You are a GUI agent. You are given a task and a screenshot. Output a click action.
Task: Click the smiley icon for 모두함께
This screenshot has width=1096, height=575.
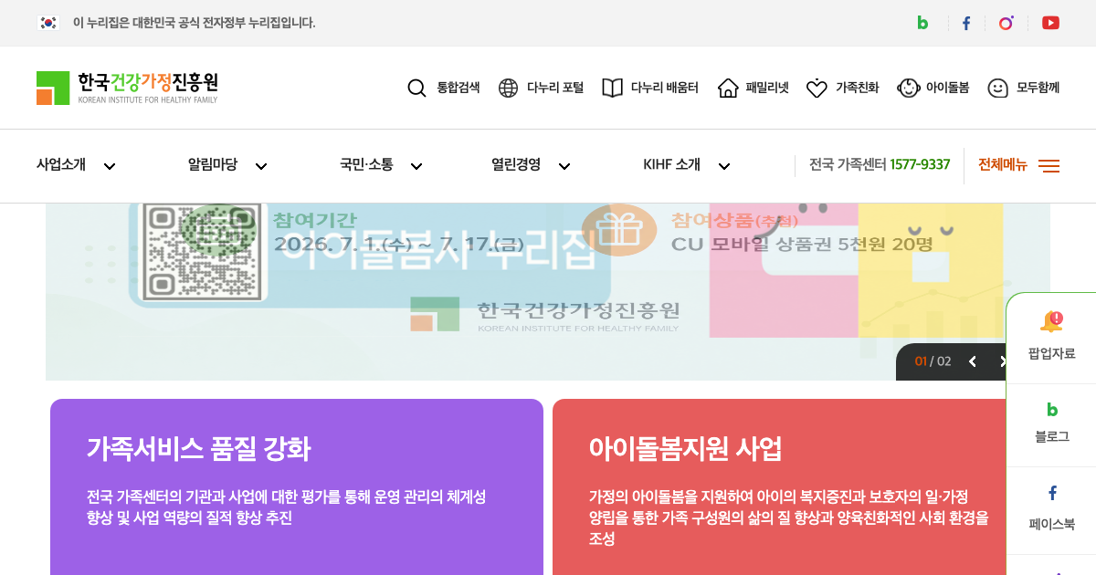998,88
